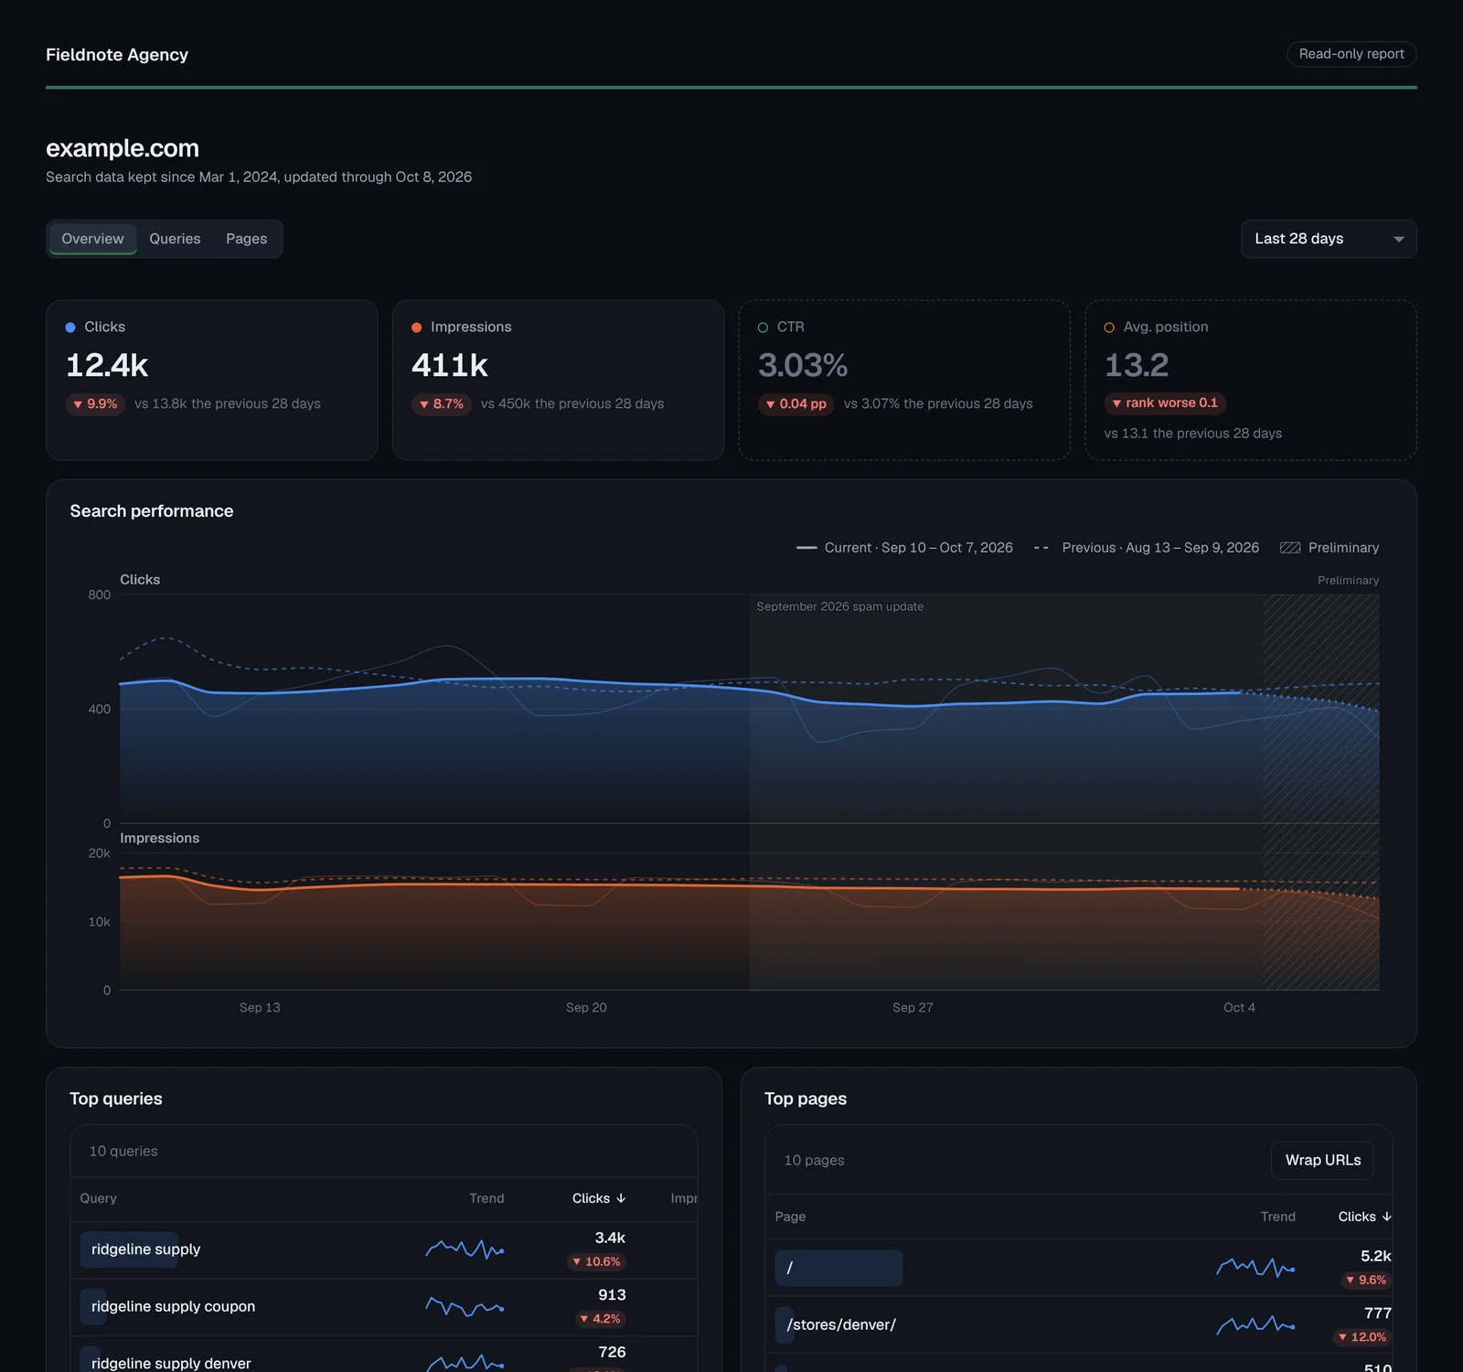Click the Clicks total value 12.4k
Screen dimensions: 1463x1372
107,365
